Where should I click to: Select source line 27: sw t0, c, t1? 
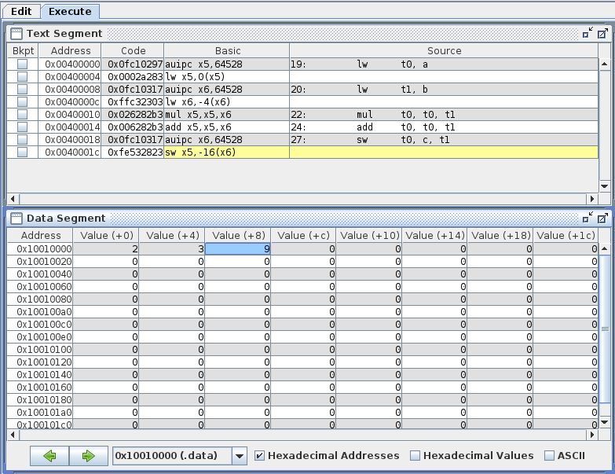point(444,140)
